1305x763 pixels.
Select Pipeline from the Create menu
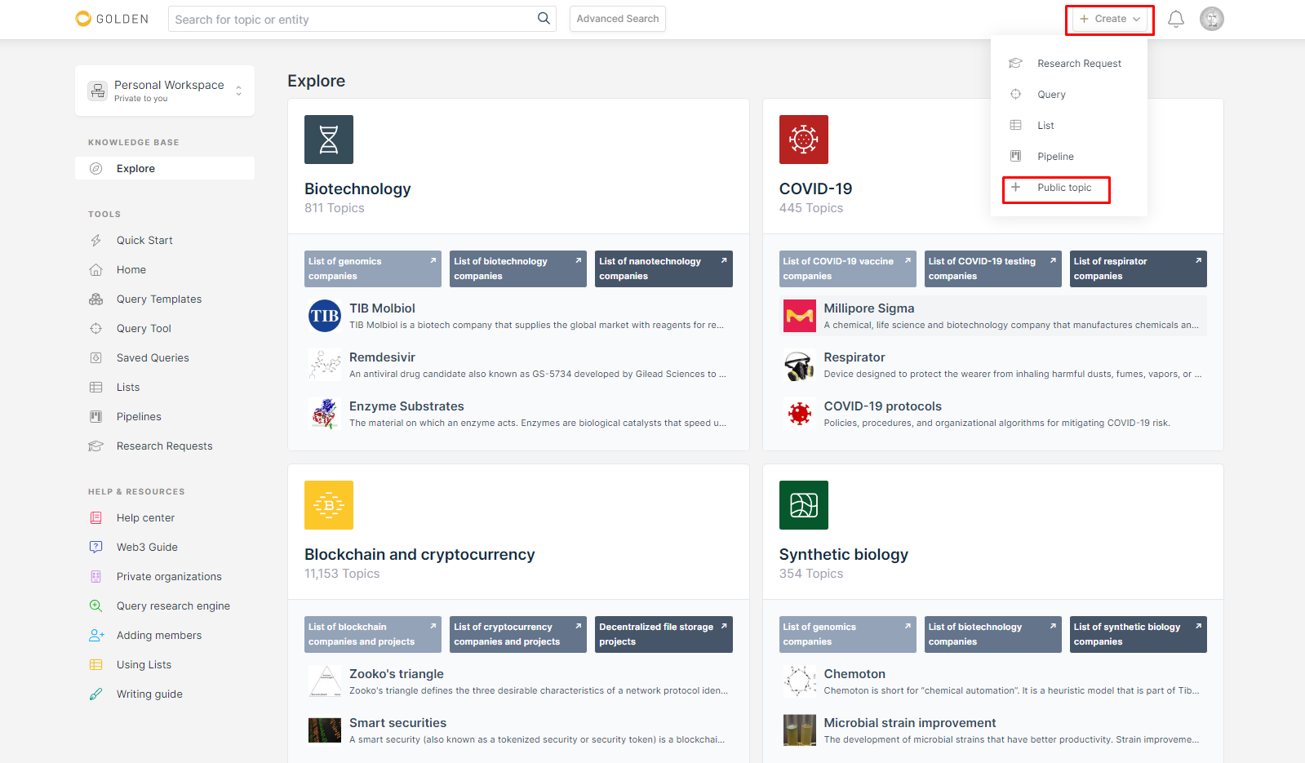1055,157
